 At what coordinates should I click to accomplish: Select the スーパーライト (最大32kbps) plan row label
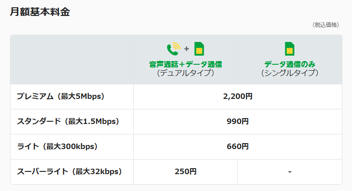(x=69, y=172)
